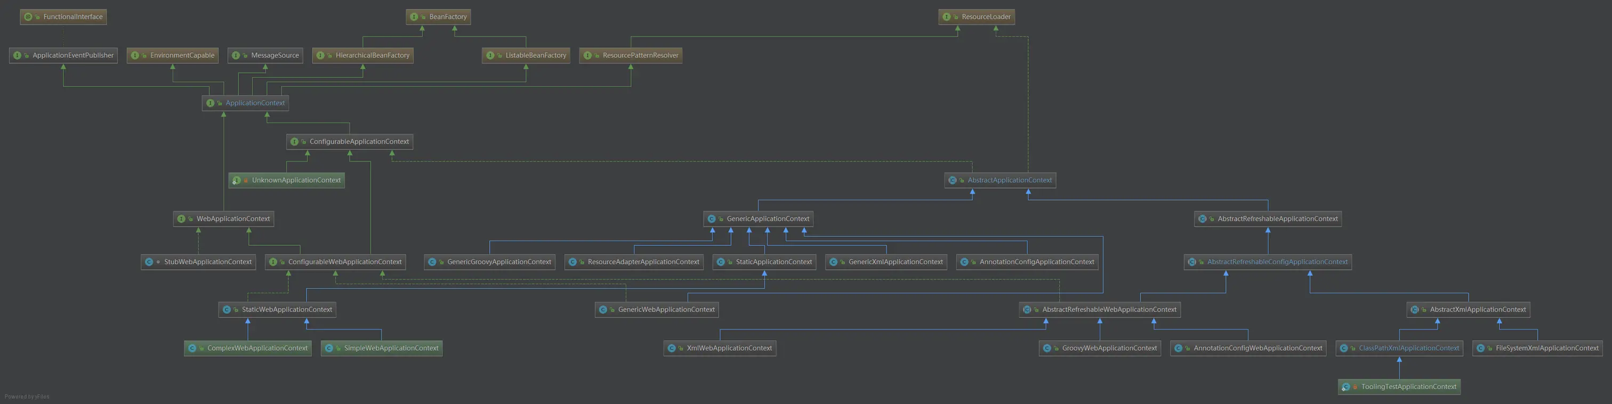Viewport: 1612px width, 404px height.
Task: Click the ApplicationContext node
Action: click(245, 103)
